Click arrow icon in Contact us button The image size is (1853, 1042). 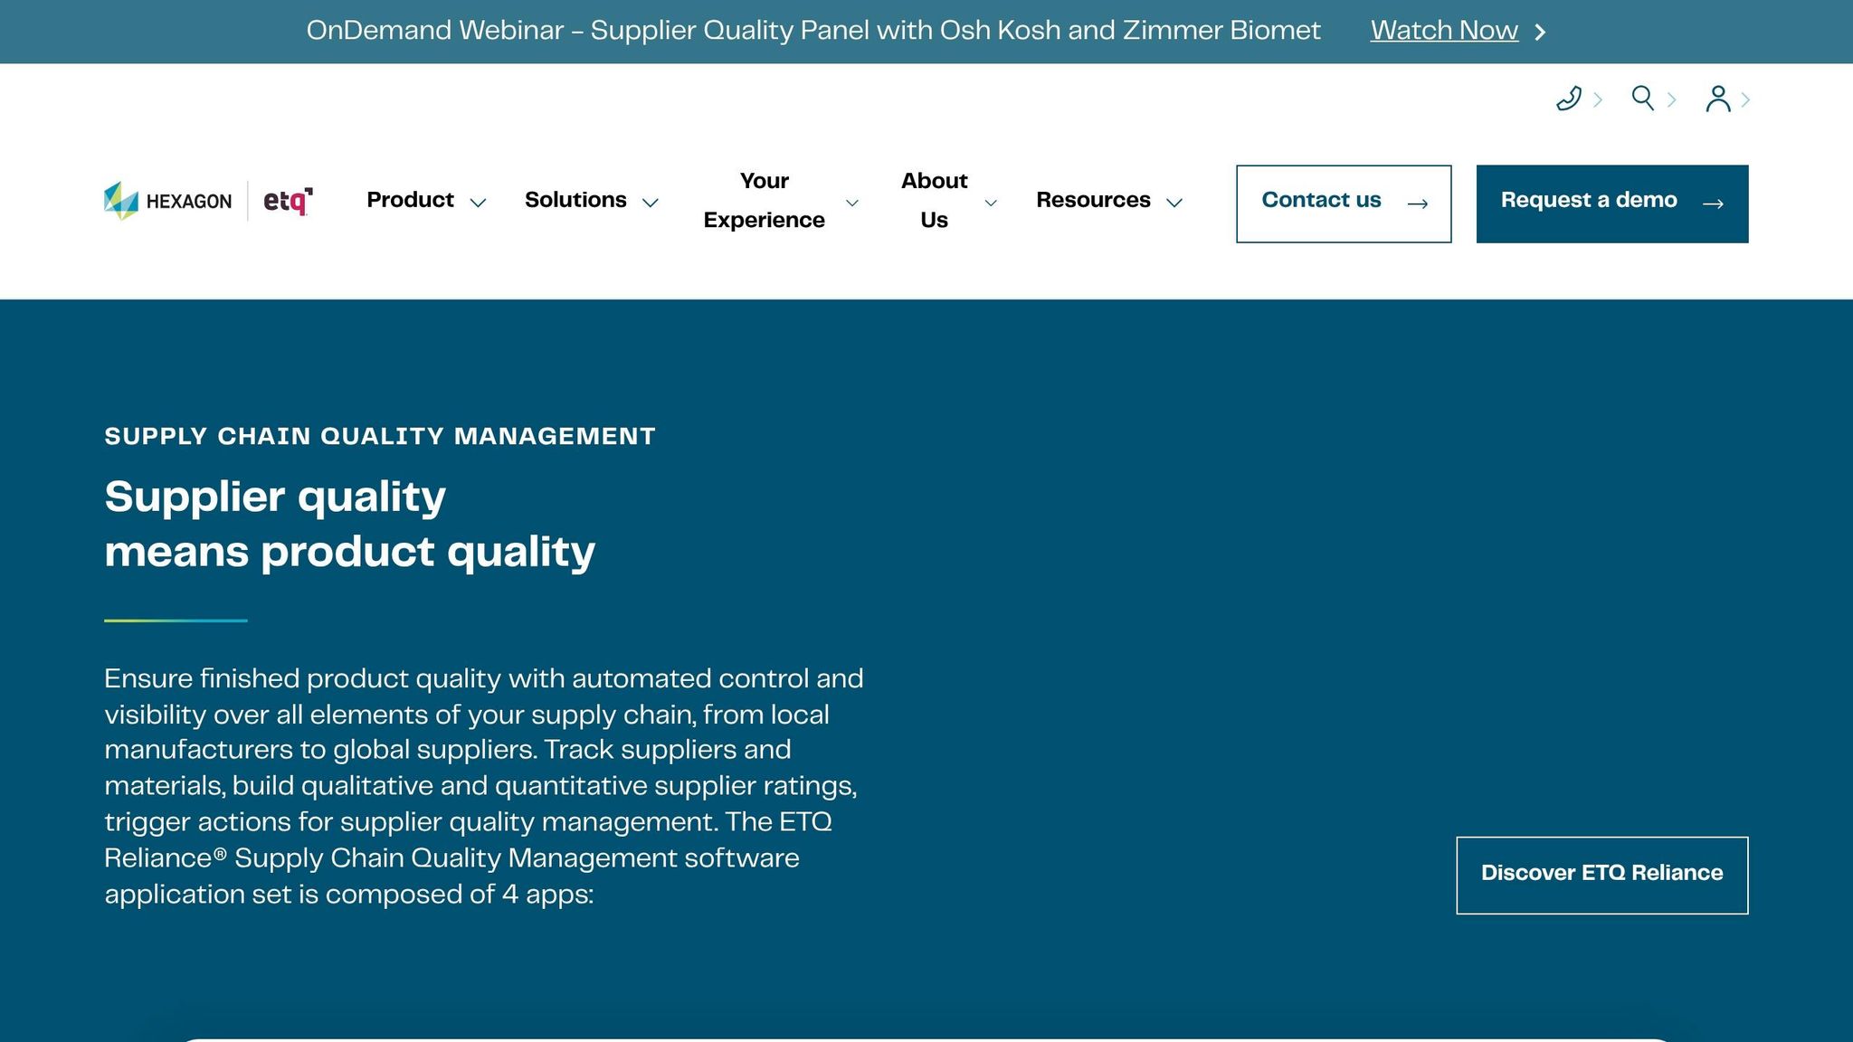(x=1418, y=204)
